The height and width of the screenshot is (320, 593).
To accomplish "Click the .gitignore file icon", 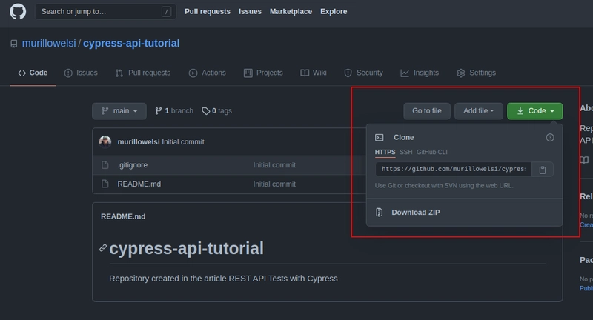I will pos(105,165).
